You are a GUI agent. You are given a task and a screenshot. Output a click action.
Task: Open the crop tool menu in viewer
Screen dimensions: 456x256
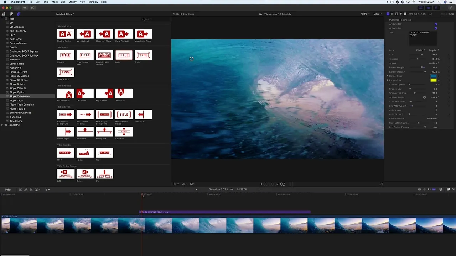click(176, 184)
